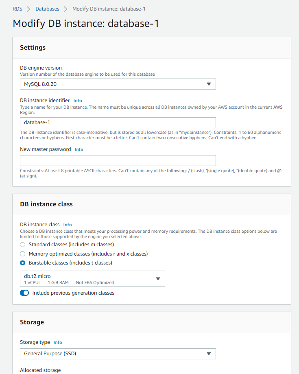Click breadcrumb chevron after Databases
The image size is (299, 374).
[x=65, y=9]
